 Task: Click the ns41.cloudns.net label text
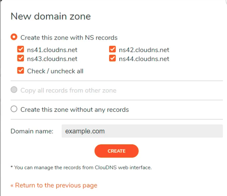52,50
